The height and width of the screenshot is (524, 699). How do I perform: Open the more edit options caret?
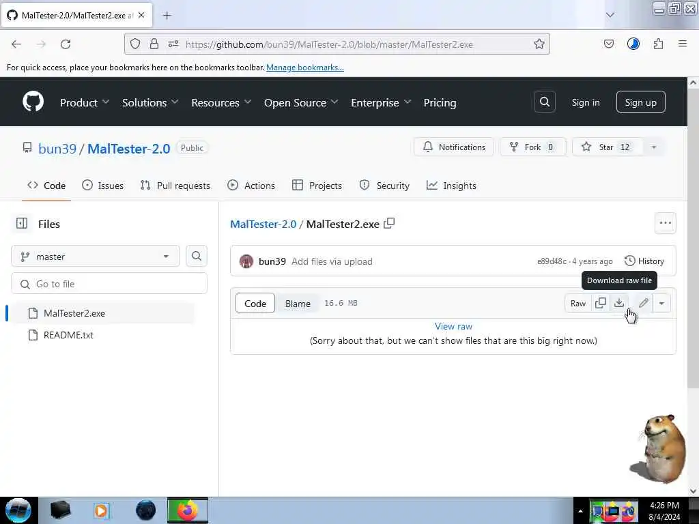click(661, 303)
